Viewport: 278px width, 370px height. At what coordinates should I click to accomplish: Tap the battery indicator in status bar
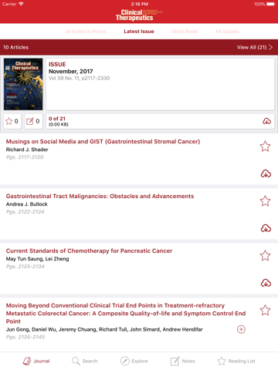coord(271,4)
